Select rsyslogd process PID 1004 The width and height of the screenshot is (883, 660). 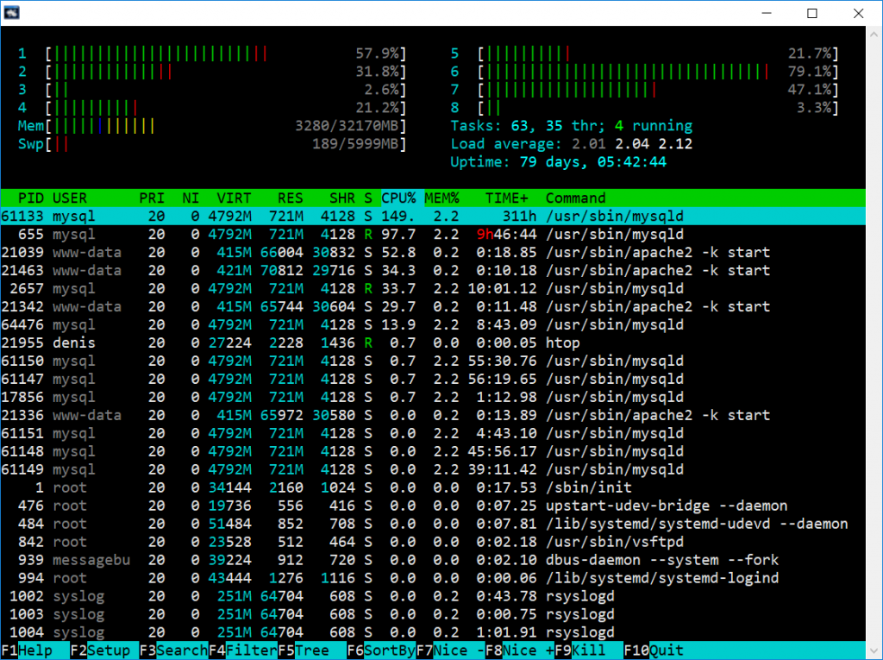(x=433, y=632)
